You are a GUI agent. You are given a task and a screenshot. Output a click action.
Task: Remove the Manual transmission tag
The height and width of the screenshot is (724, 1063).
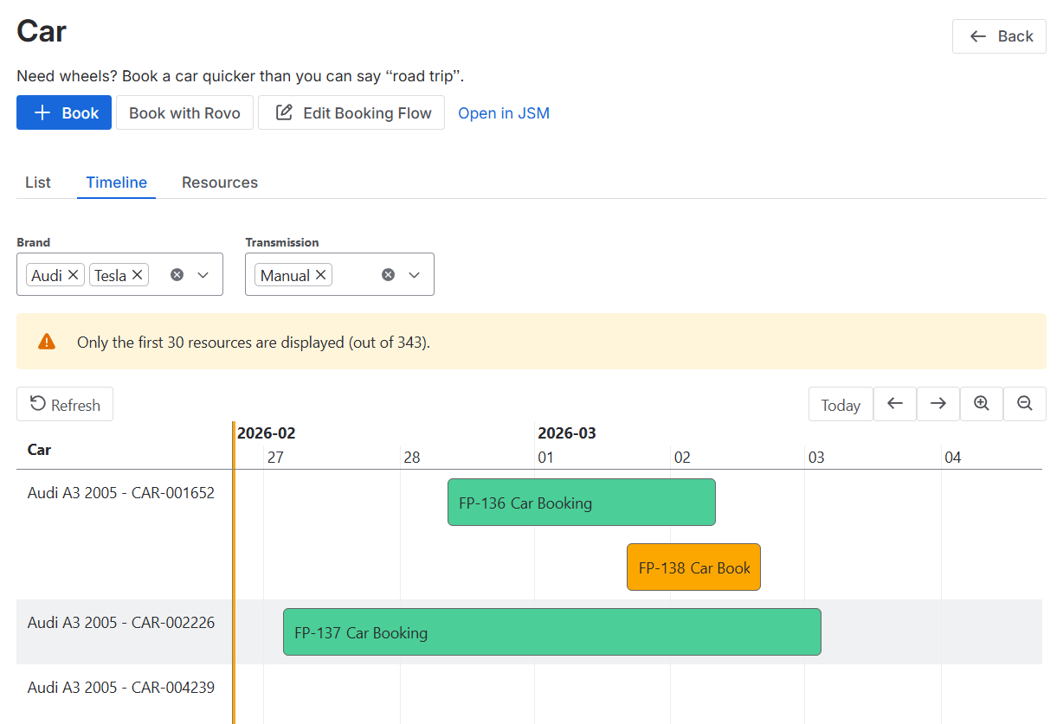pos(320,275)
